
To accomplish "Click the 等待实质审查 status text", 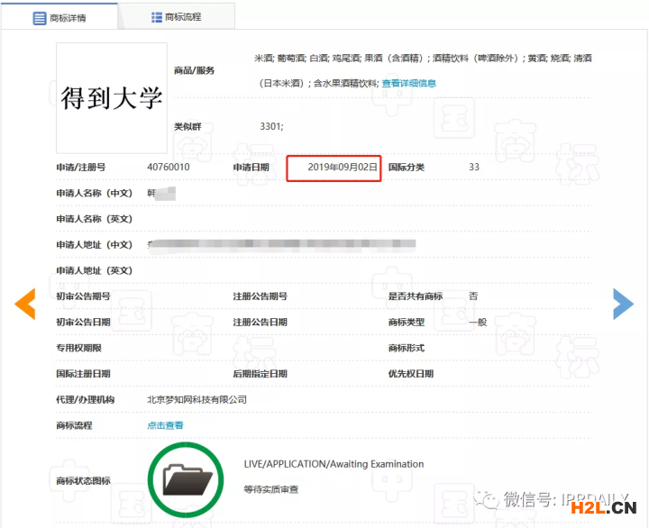I will tap(270, 489).
